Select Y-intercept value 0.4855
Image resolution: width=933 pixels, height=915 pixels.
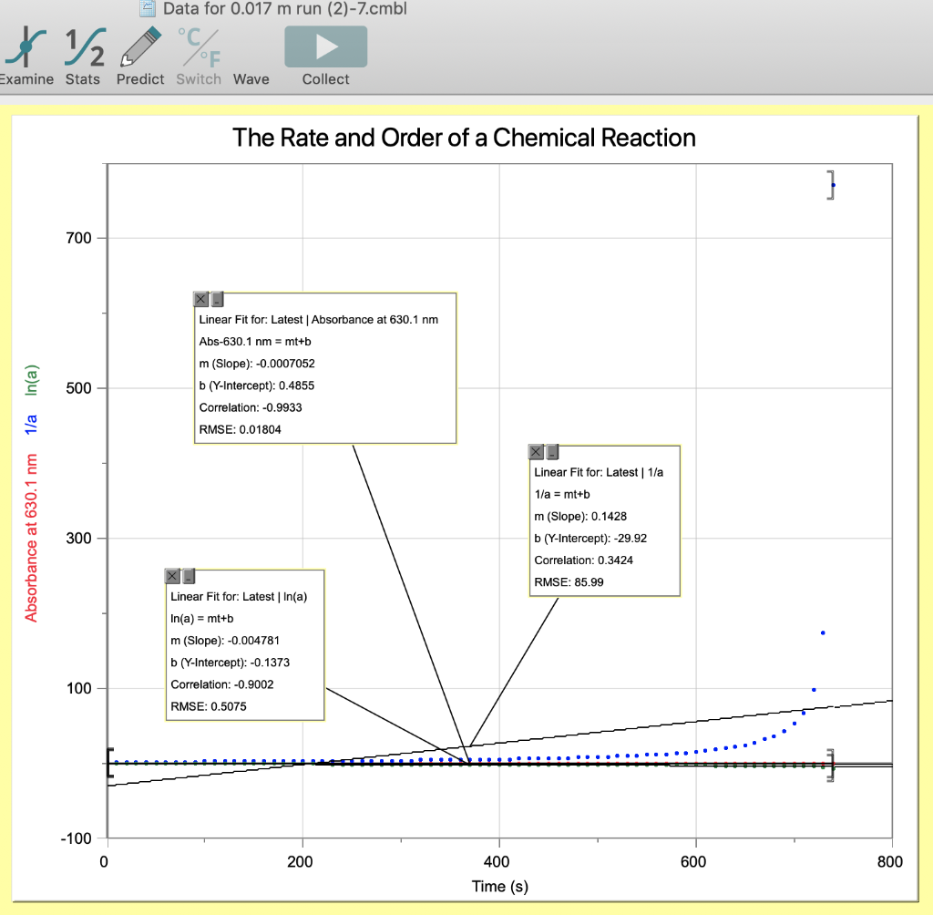tap(296, 386)
